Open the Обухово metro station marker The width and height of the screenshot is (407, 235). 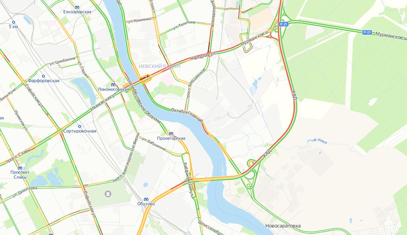point(146,200)
